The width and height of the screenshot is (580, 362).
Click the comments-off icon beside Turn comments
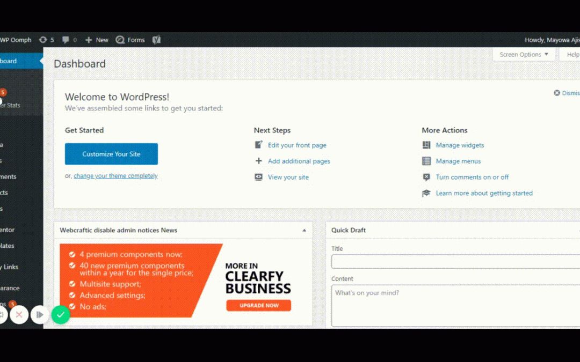pyautogui.click(x=426, y=177)
